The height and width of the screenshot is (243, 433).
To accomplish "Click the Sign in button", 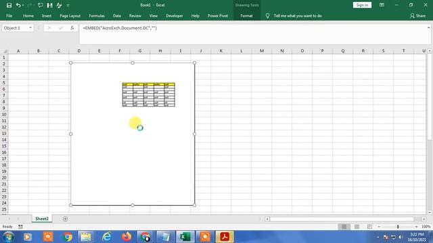I will pyautogui.click(x=362, y=5).
